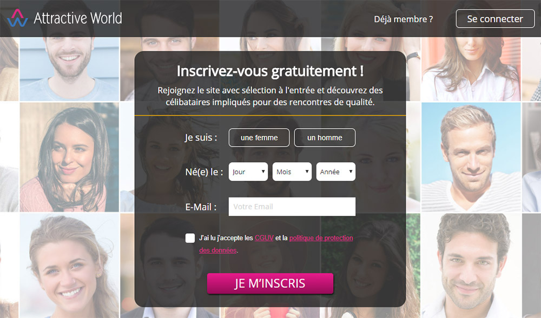Expand the Année year dropdown
This screenshot has height=318, width=541.
(x=336, y=171)
